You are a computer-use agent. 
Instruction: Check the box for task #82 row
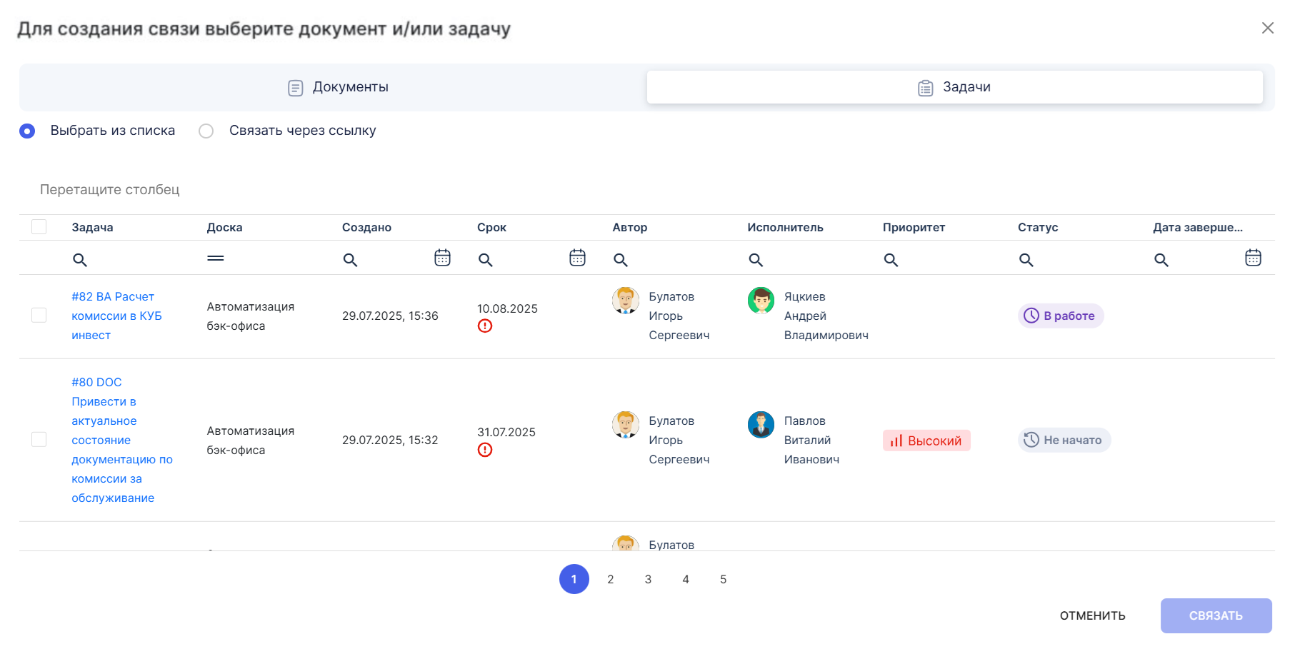39,316
